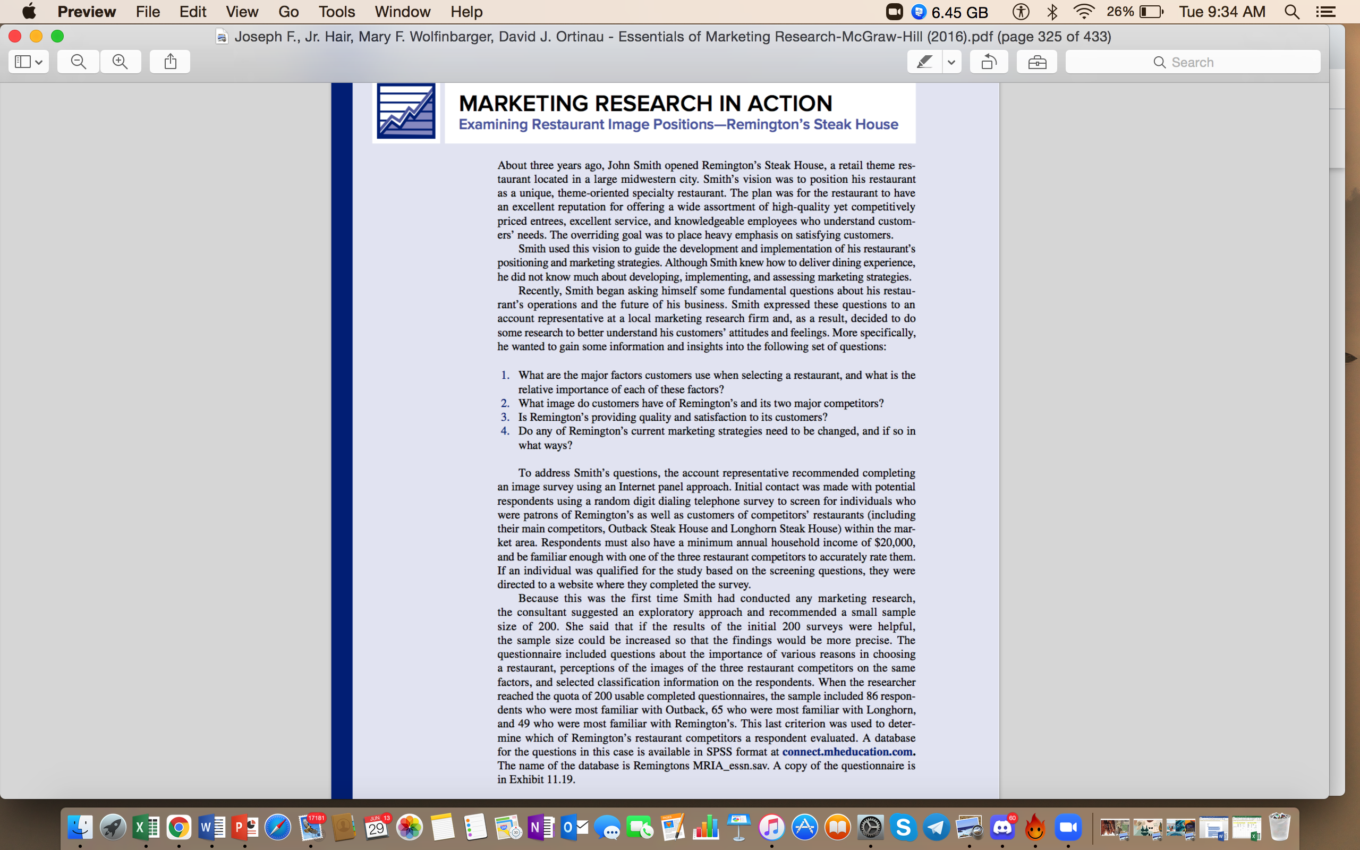Open the Help menu
This screenshot has width=1360, height=850.
(x=466, y=11)
